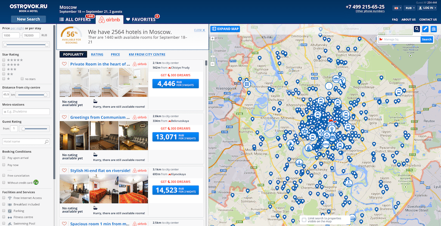Check the five-star rating filter
Image resolution: width=441 pixels, height=226 pixels.
3,60
